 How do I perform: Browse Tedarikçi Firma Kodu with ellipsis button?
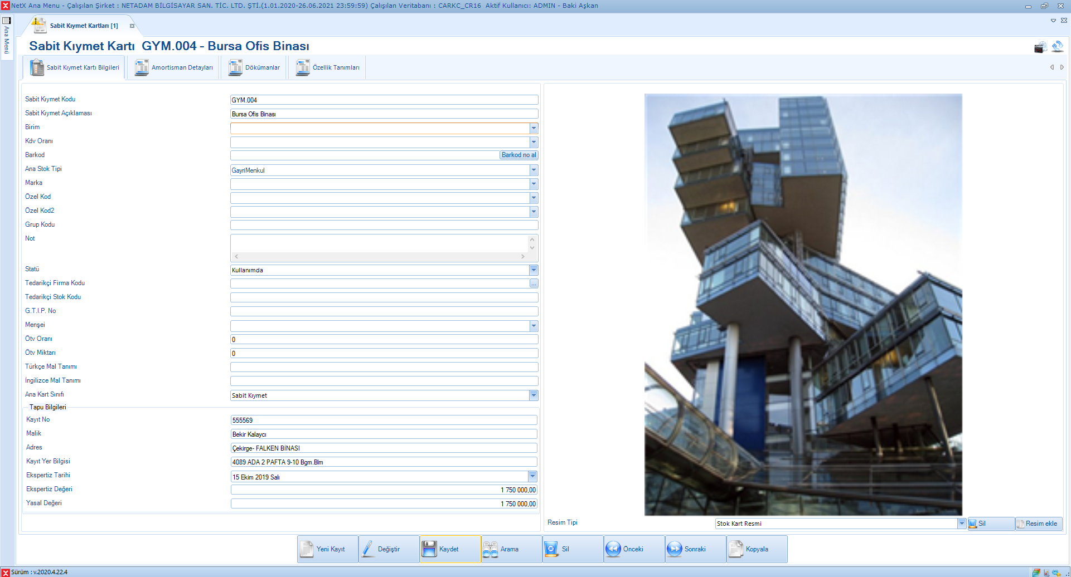[534, 283]
